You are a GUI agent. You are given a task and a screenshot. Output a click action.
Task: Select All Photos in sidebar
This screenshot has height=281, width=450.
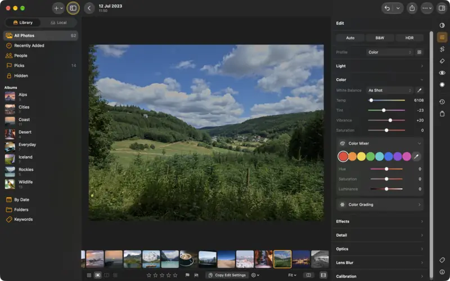pos(40,35)
